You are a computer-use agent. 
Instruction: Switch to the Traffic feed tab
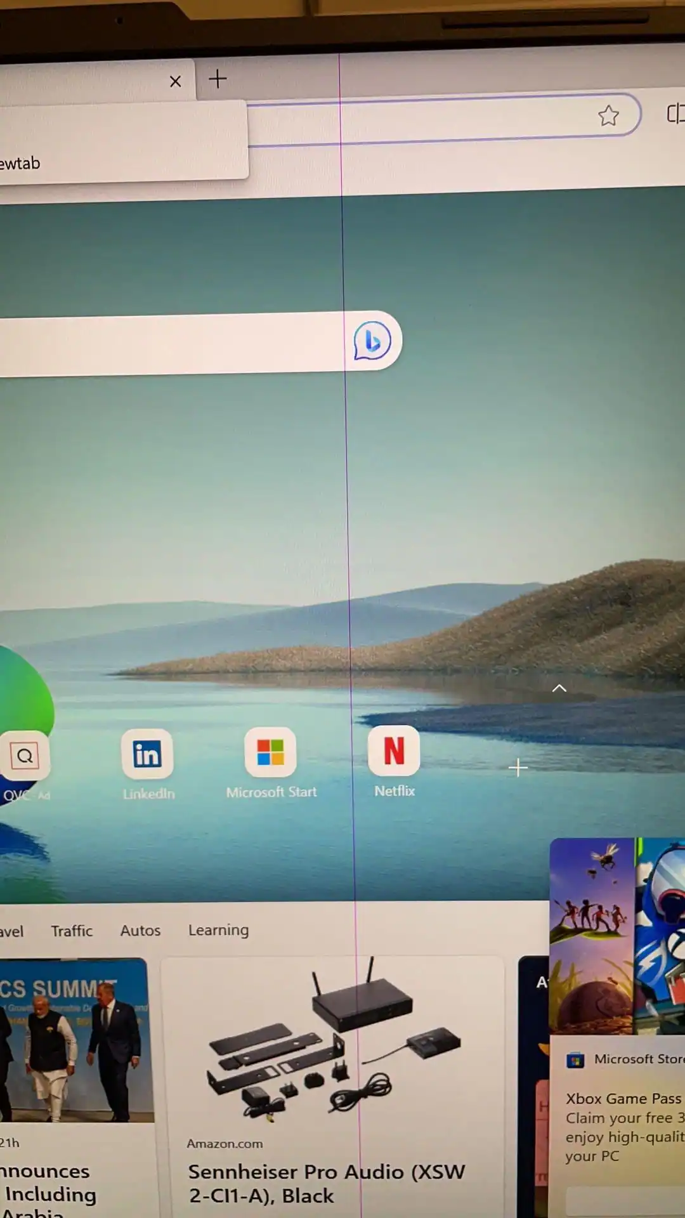coord(72,931)
